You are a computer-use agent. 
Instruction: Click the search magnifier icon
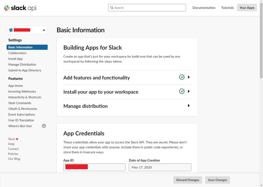pyautogui.click(x=112, y=8)
